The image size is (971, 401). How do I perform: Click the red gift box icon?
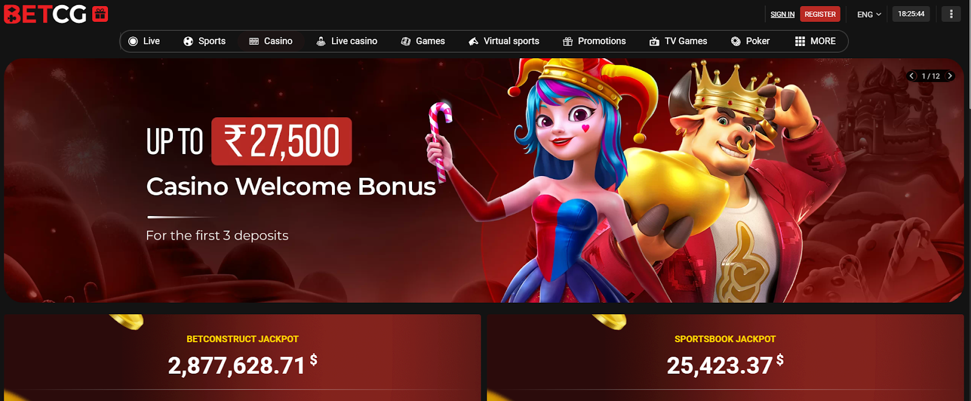point(100,14)
